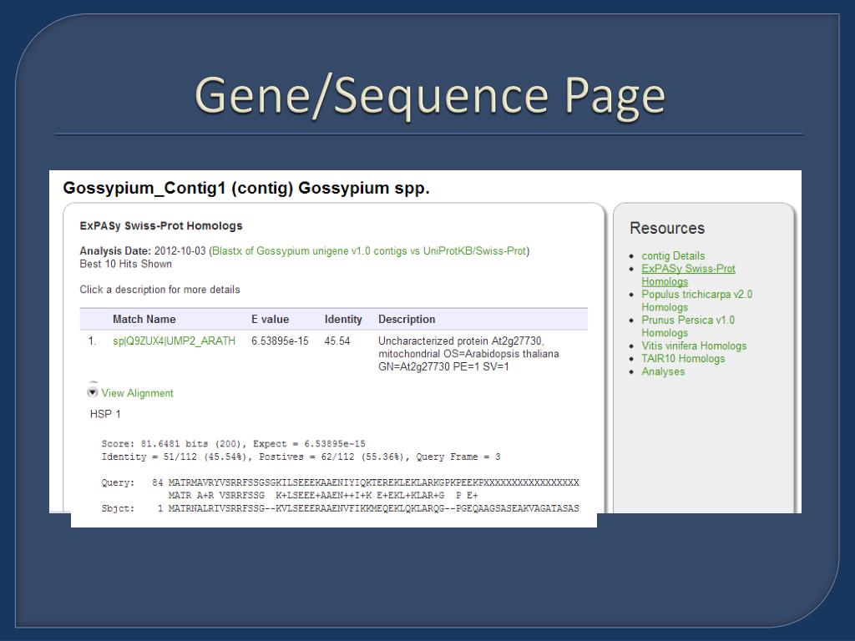
Task: Open Prunus Persica v1.0 Homologs link
Action: tap(688, 326)
